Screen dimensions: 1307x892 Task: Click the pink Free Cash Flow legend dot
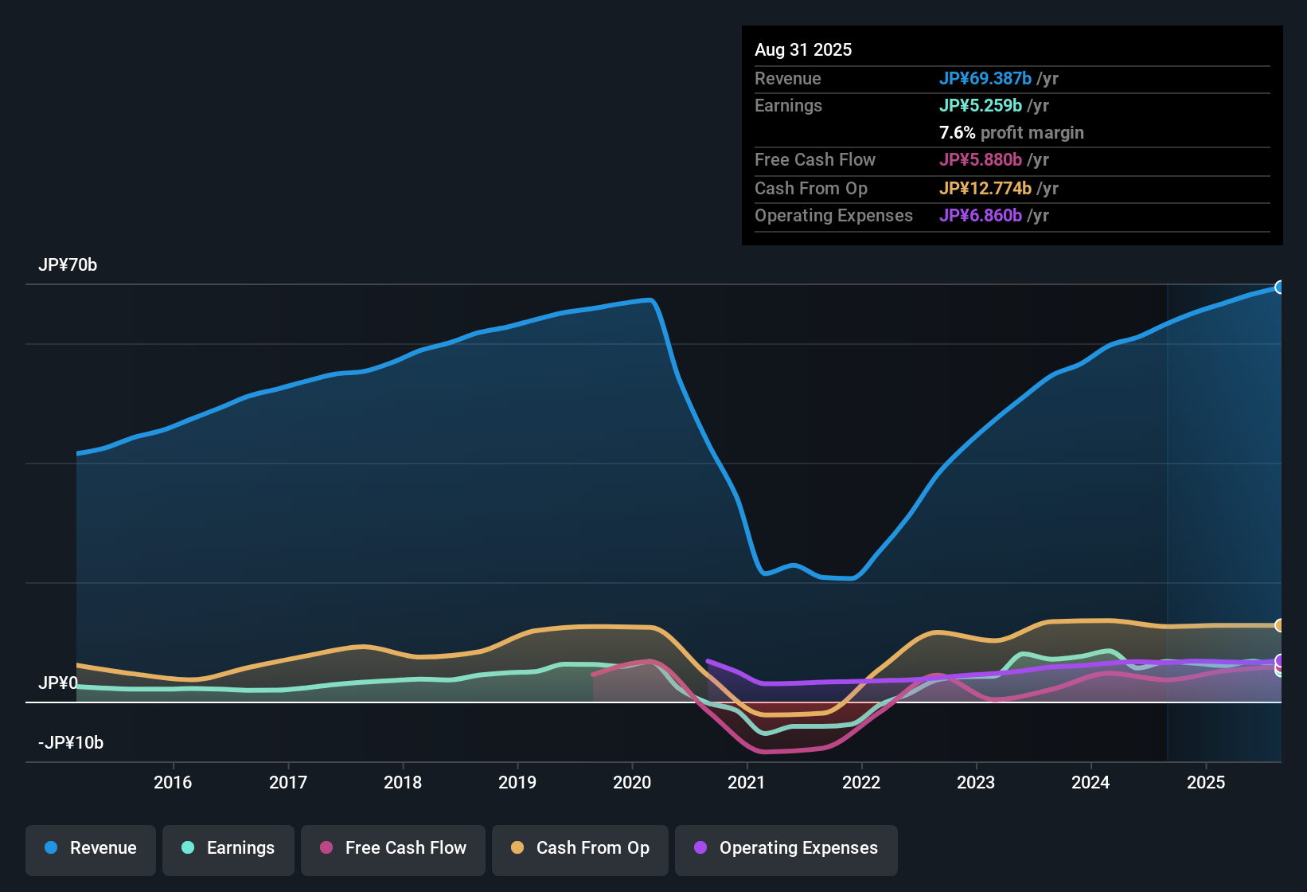point(326,848)
